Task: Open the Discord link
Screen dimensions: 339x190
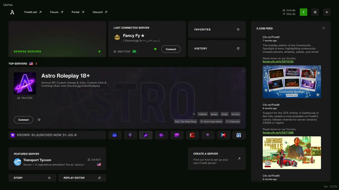Action: point(100,12)
